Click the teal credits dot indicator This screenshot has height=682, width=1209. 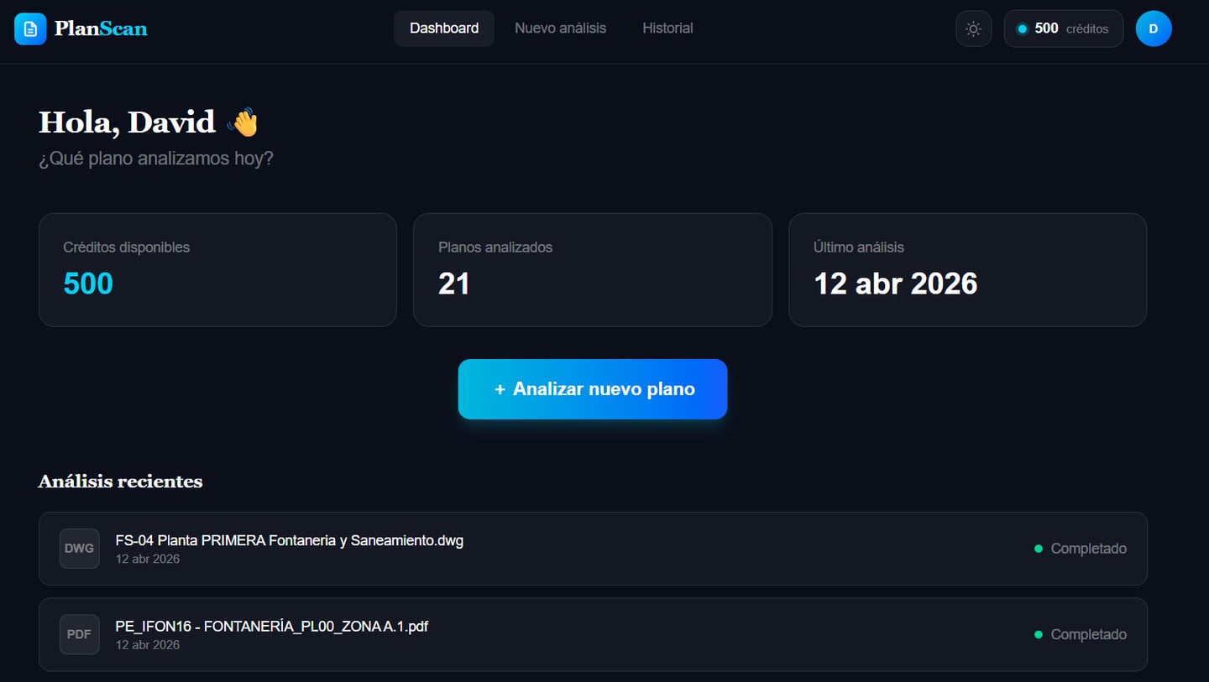[x=1023, y=28]
